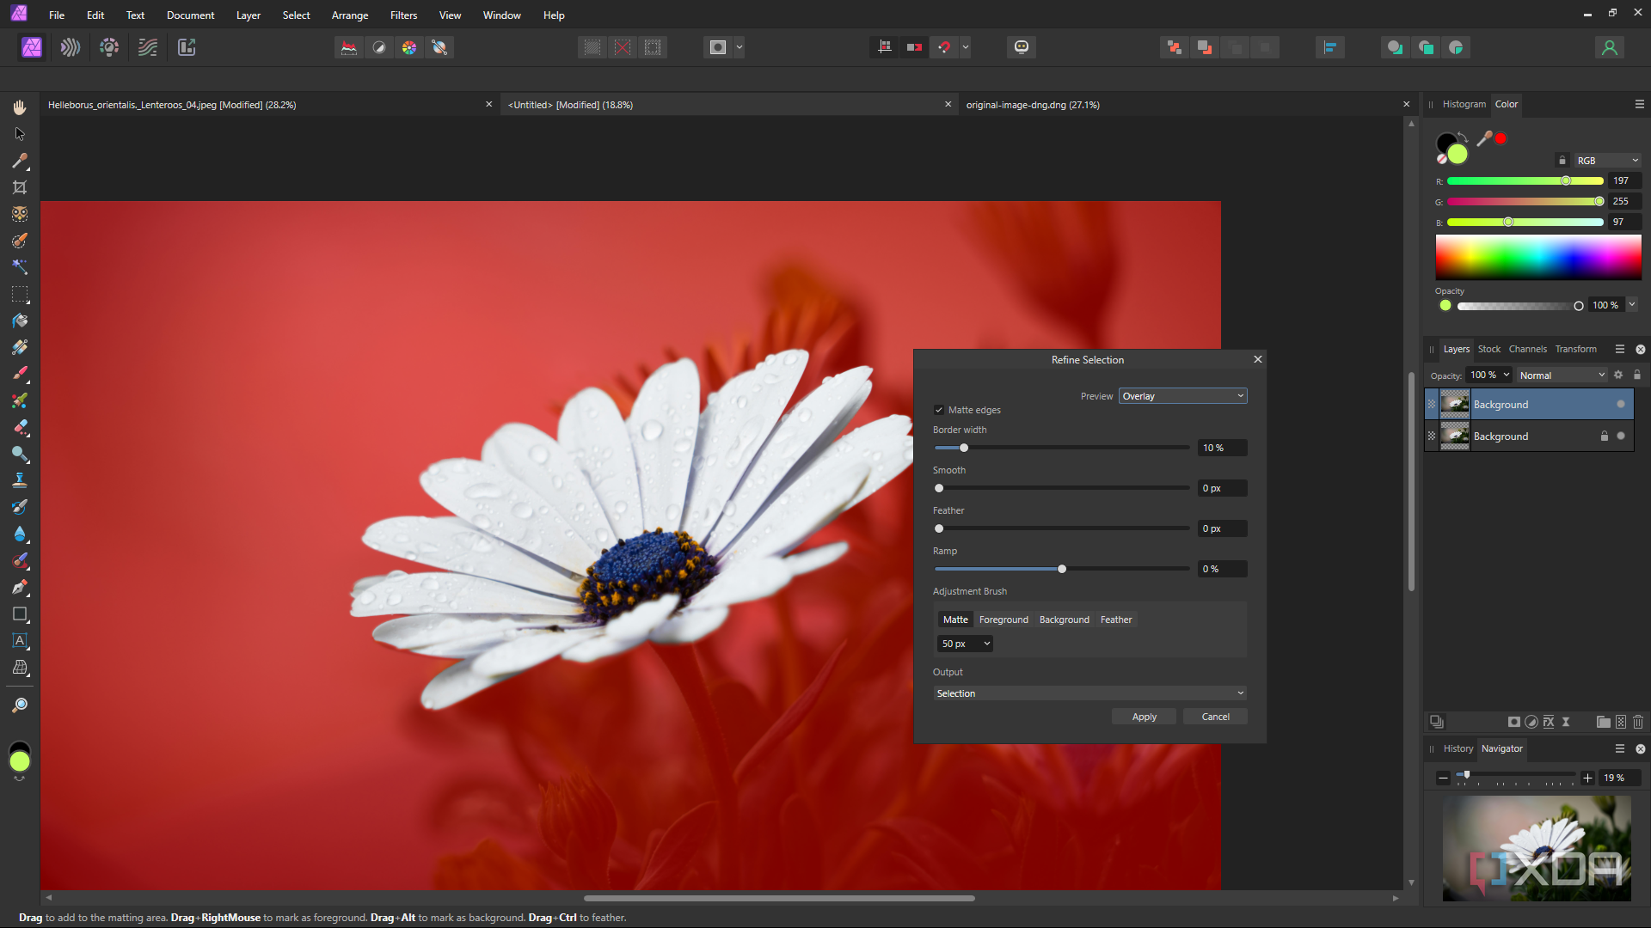Open the Filters menu
The image size is (1651, 928).
click(x=403, y=15)
